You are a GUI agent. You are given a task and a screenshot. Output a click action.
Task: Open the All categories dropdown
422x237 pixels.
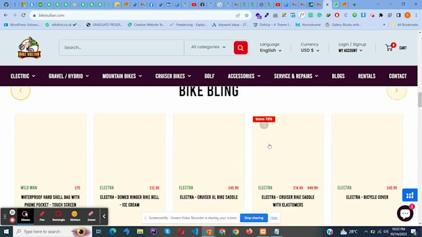(x=209, y=47)
